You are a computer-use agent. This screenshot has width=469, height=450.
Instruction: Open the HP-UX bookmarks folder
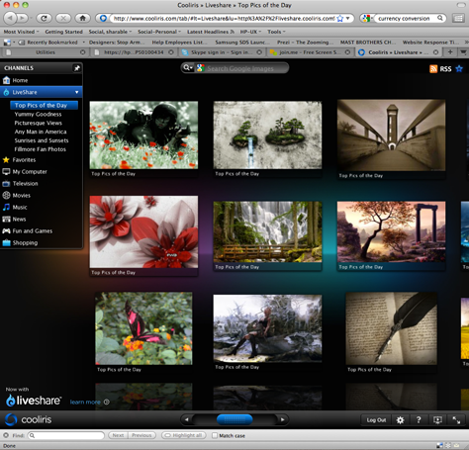coord(250,32)
